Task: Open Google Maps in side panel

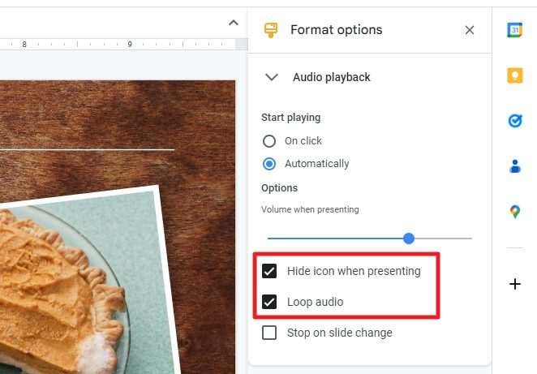Action: tap(515, 212)
